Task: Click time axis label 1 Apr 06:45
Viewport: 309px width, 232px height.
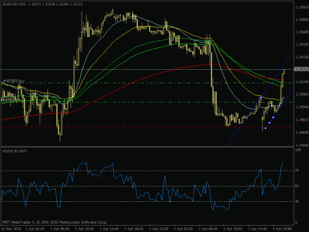Action: (60, 229)
